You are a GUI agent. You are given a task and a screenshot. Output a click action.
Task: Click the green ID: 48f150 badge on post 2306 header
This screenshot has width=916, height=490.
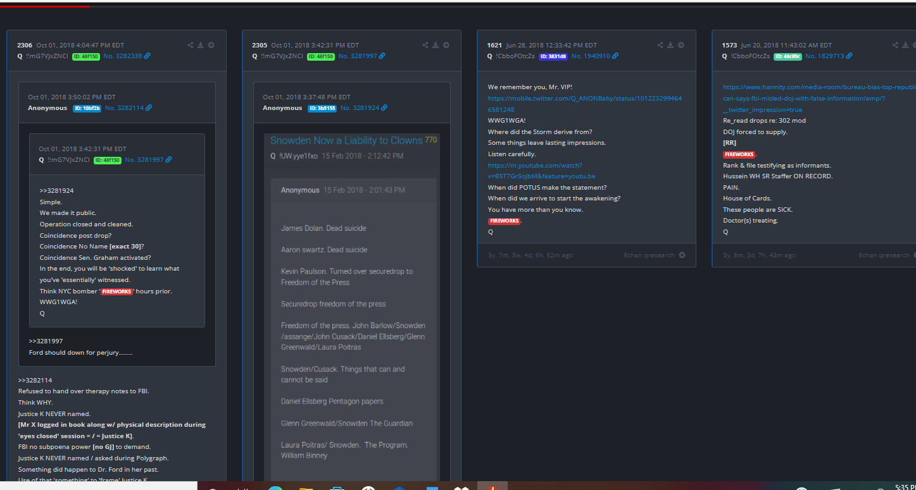point(86,56)
